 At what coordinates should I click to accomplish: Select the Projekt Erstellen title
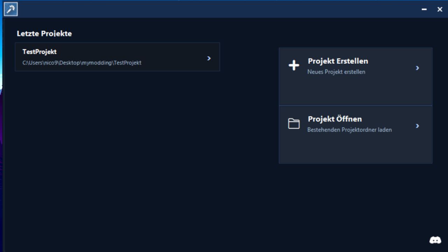[338, 61]
